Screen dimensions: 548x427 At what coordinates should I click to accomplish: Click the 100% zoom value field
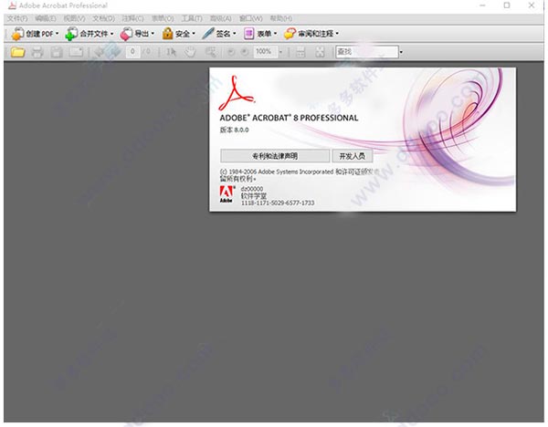(265, 52)
